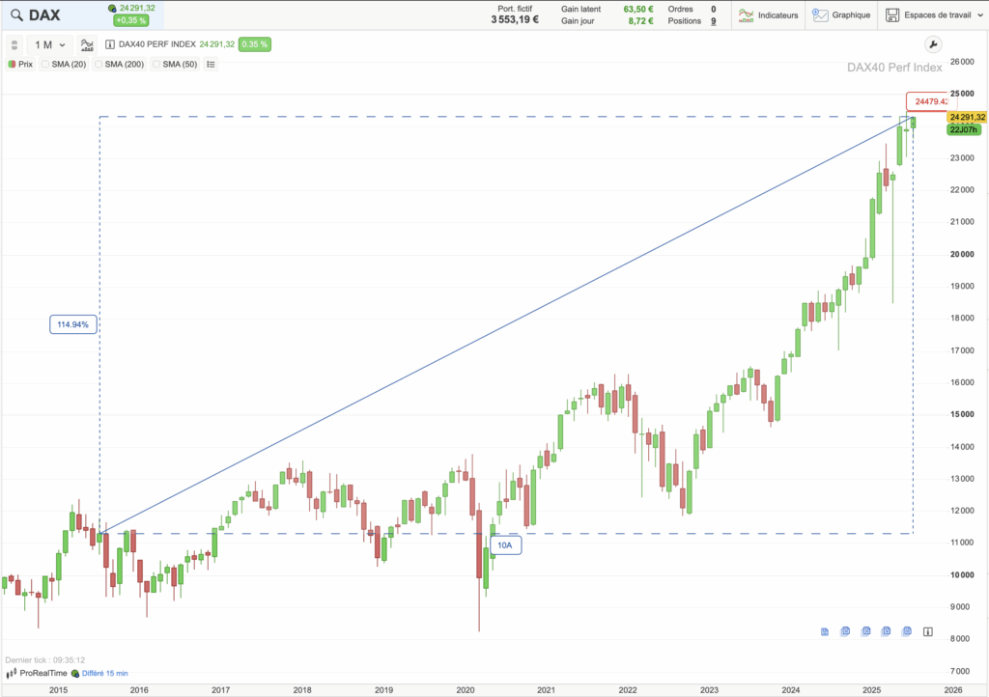Click the boxed info icon near the 8000 level

(x=928, y=631)
